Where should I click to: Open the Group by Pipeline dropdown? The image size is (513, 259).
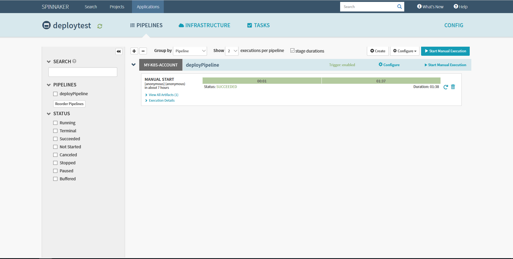tap(190, 51)
